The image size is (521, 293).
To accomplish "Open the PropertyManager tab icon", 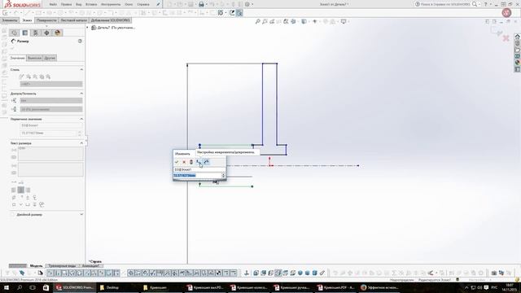I will tap(25, 33).
